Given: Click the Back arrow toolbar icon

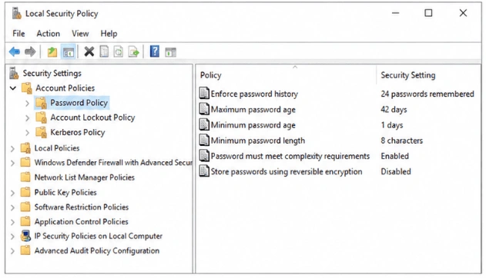Looking at the screenshot, I should (15, 51).
